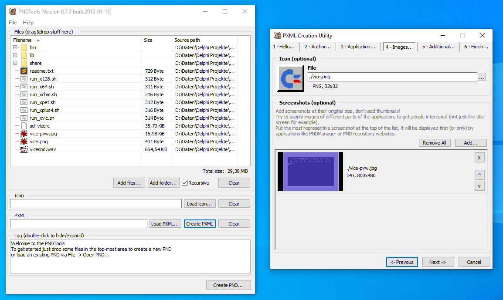Screen dimensions: 503x300
Task: Click the gear icon beside run_x64.sh
Action: (25, 86)
